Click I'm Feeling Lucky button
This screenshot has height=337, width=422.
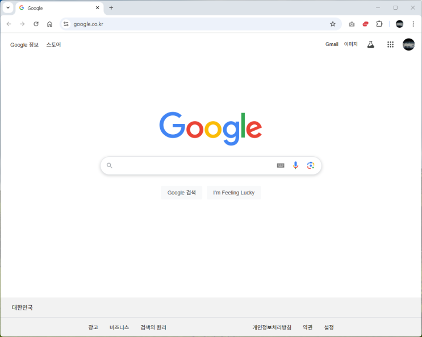point(233,193)
